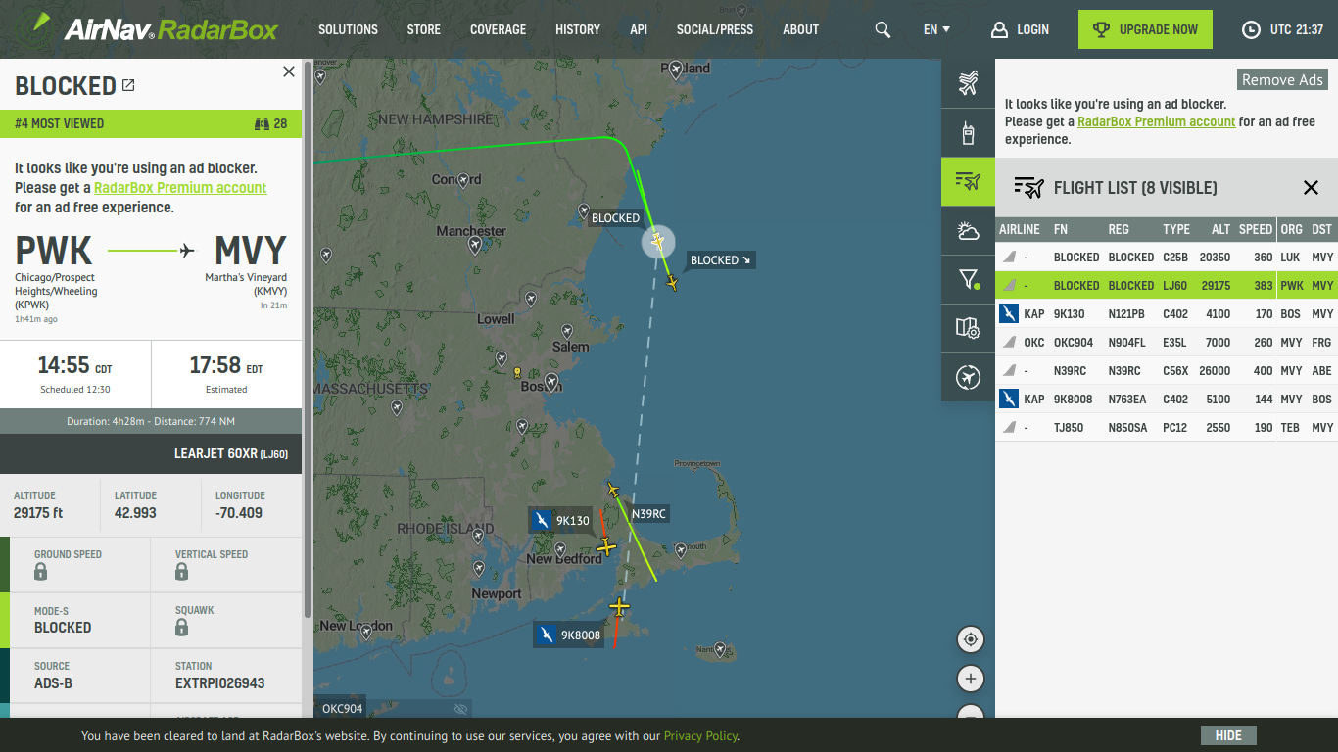The image size is (1338, 752).
Task: Click the Manchester airport marker on map
Action: (x=475, y=245)
